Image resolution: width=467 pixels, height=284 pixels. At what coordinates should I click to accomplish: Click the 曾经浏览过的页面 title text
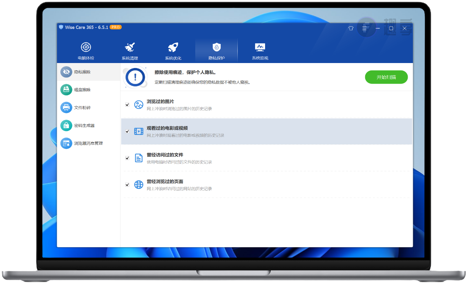pos(165,181)
